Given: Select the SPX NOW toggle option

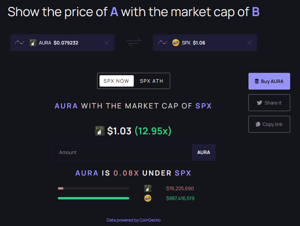Looking at the screenshot, I should pos(116,81).
